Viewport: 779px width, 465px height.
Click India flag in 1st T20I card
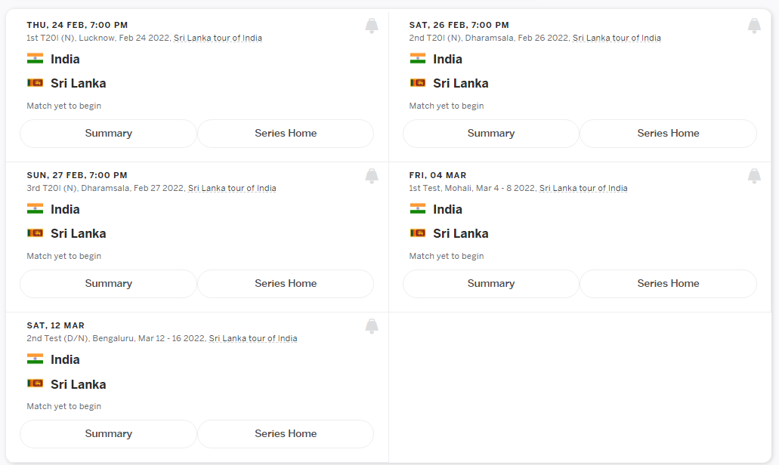[35, 59]
